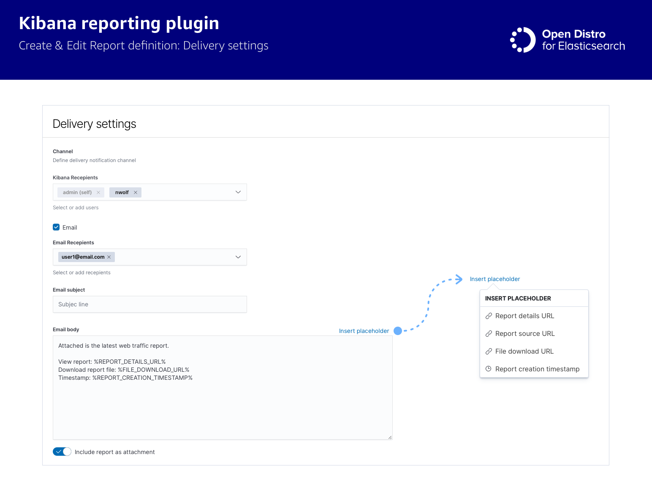Click the admin (self) tag text

77,192
